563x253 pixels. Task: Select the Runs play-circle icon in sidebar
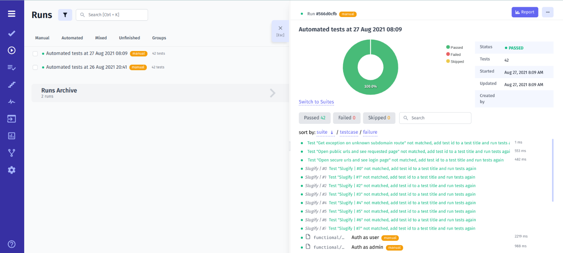pos(11,50)
